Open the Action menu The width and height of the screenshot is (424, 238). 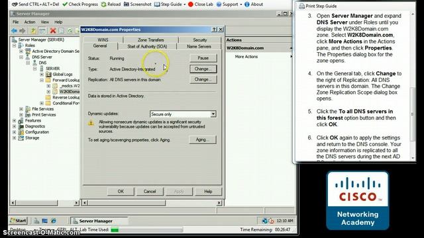[30, 22]
